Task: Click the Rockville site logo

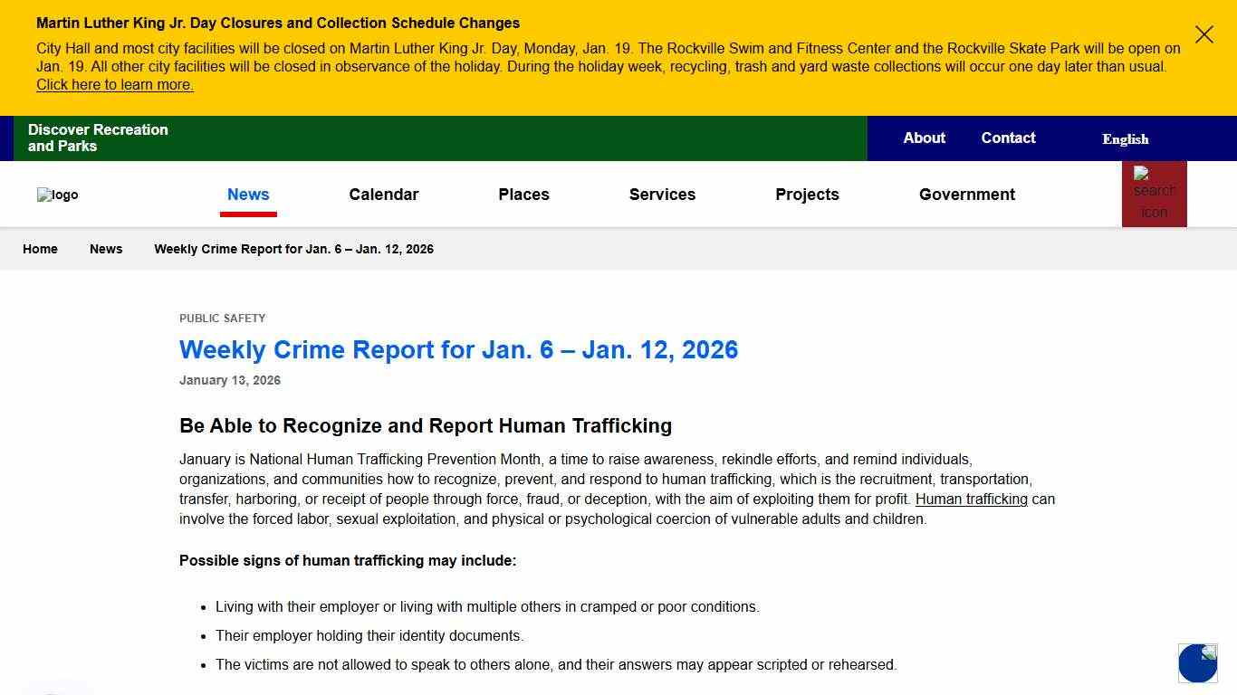Action: tap(57, 194)
